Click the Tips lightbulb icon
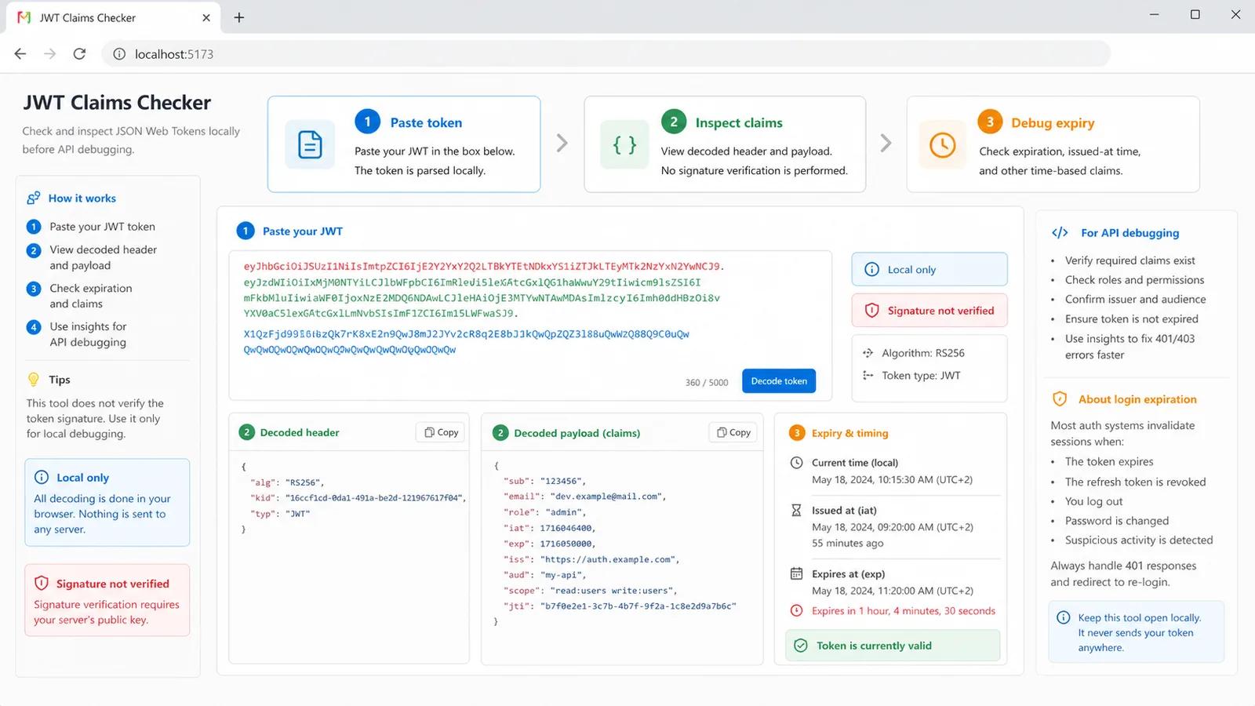The height and width of the screenshot is (706, 1255). [34, 380]
